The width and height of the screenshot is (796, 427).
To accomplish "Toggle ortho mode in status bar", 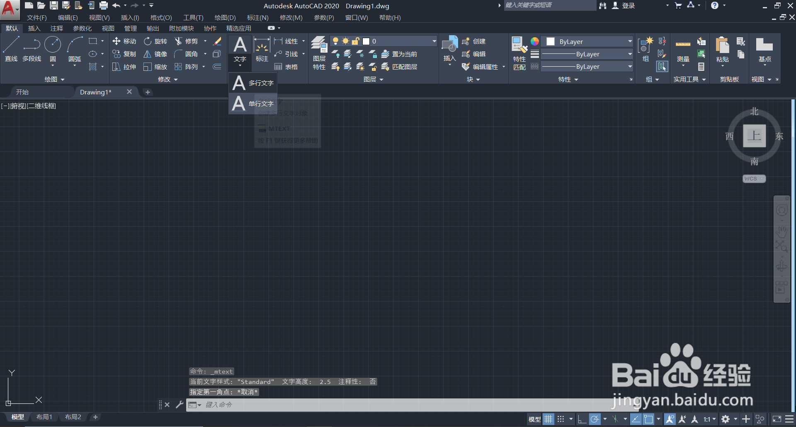I will [582, 419].
